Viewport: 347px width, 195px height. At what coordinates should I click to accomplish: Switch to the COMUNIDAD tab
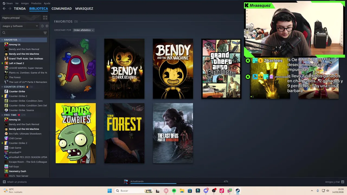[62, 9]
